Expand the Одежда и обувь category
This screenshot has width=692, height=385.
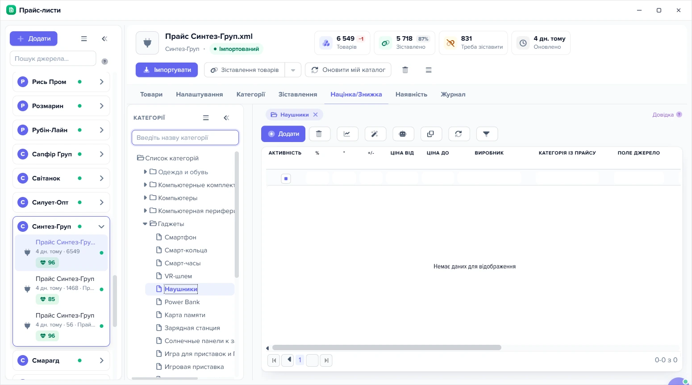[145, 172]
